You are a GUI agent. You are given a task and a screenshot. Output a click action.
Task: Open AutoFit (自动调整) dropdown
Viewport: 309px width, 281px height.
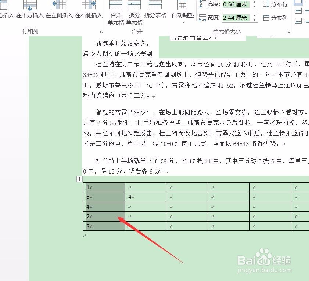pyautogui.click(x=183, y=12)
